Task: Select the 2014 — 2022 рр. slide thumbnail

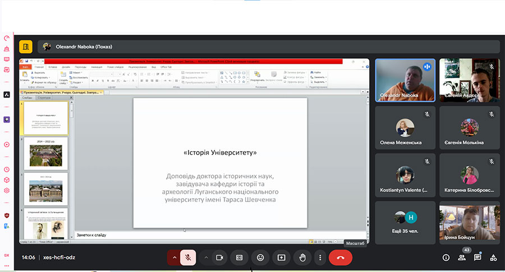Action: point(45,153)
